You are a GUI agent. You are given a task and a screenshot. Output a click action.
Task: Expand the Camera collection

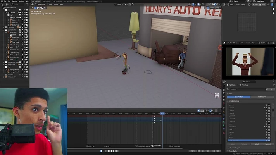(x=6, y=12)
